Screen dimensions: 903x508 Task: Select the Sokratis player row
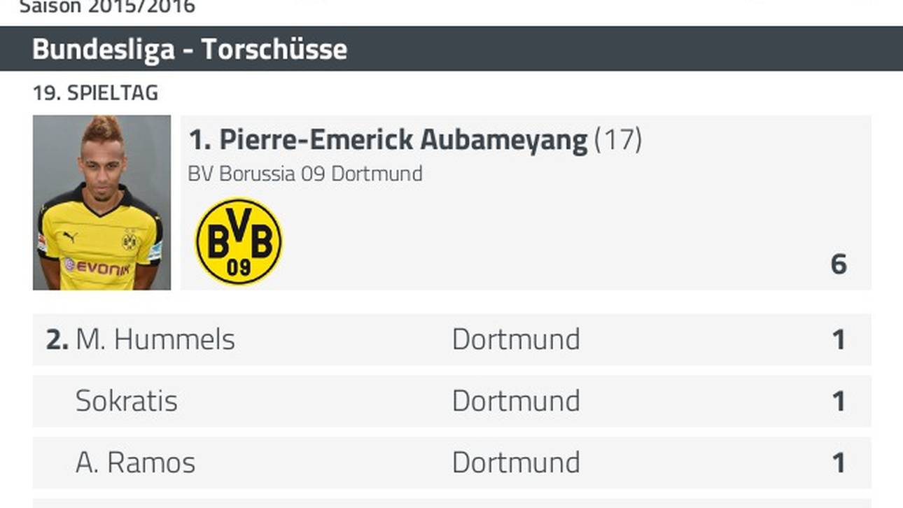coord(451,401)
